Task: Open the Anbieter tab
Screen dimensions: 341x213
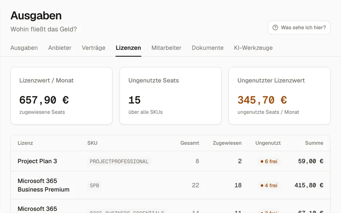Action: (x=60, y=48)
